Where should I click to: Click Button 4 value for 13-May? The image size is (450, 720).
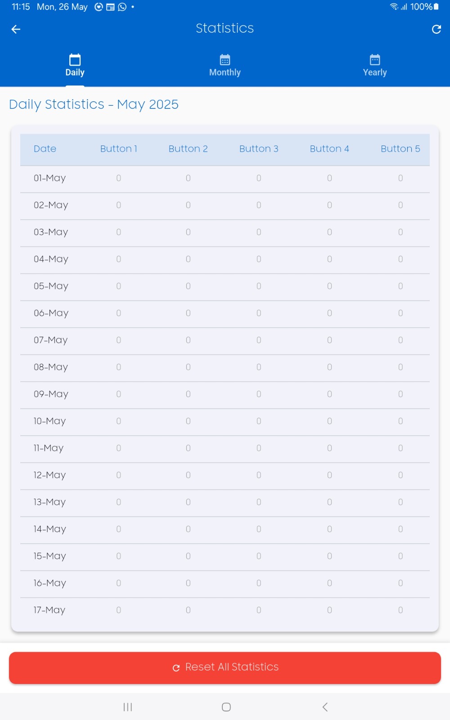point(329,502)
